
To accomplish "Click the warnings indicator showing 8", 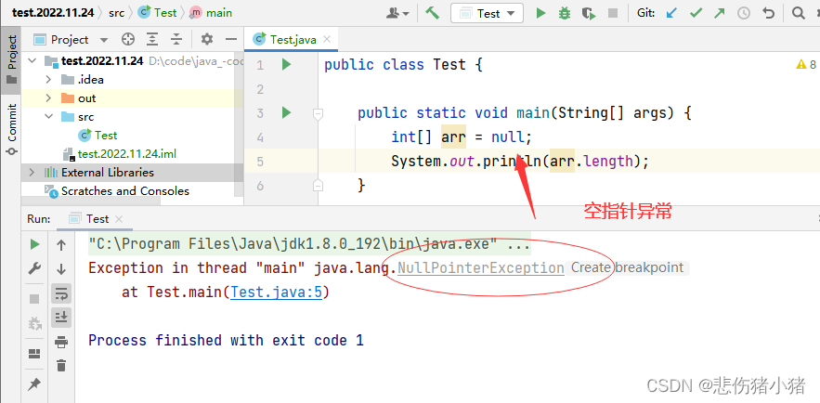I will 806,64.
